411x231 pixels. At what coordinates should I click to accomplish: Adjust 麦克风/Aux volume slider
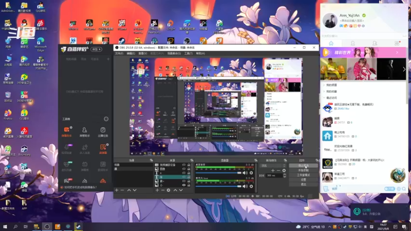218,186
